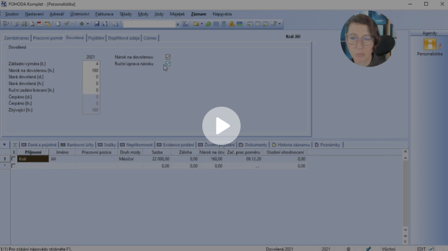Check the row selection box for Král
The image size is (448, 251).
click(x=13, y=159)
